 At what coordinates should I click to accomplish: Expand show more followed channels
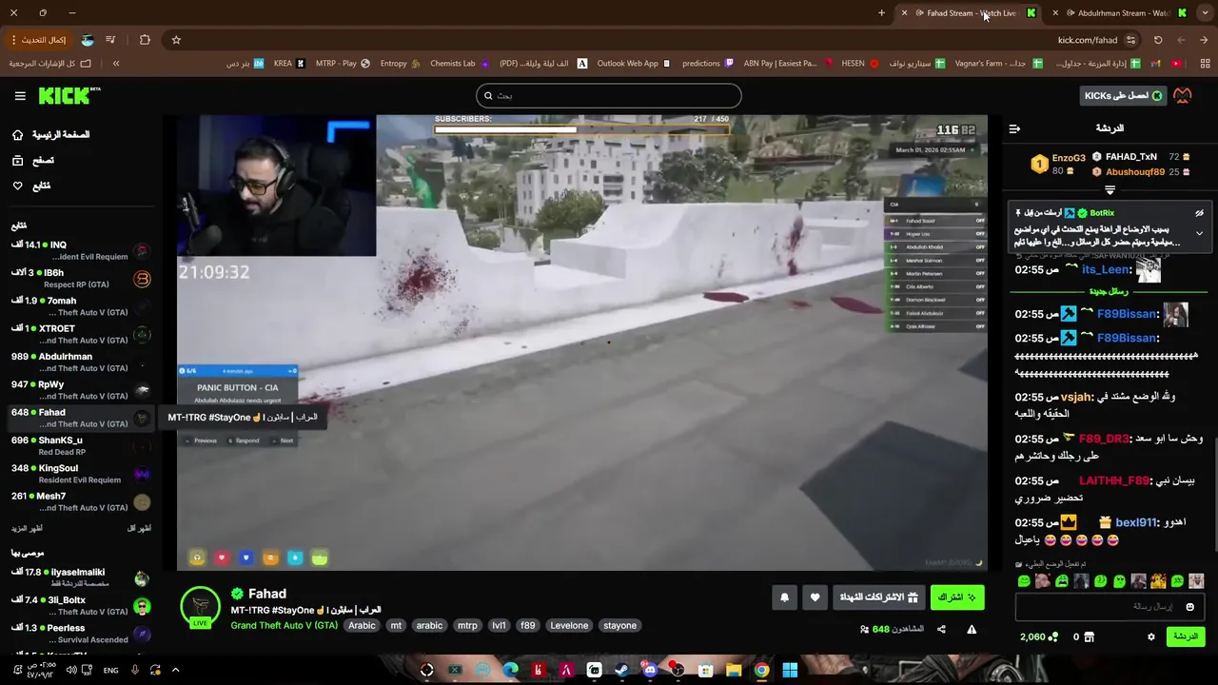[x=27, y=528]
